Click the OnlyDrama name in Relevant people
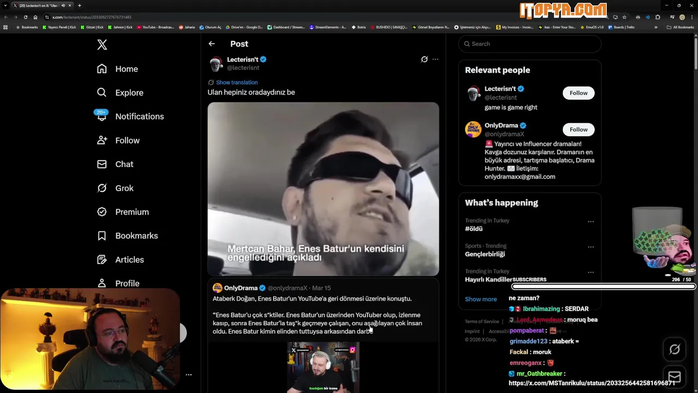This screenshot has height=393, width=698. [501, 125]
